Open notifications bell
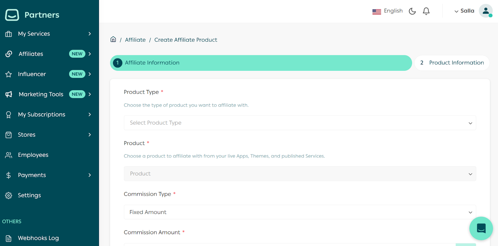498x246 pixels. [426, 11]
